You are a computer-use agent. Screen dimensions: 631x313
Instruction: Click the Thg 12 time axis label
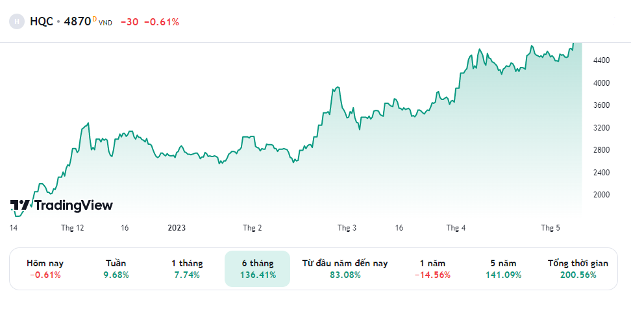point(73,228)
